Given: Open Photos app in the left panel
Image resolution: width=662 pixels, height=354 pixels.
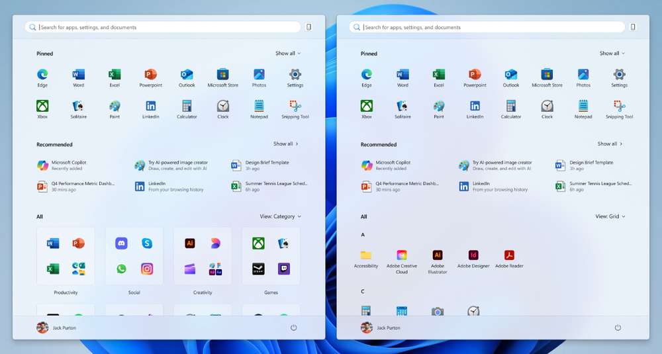Looking at the screenshot, I should tap(259, 78).
